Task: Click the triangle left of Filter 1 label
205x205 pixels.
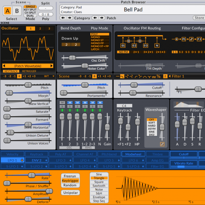Action: coord(170,76)
